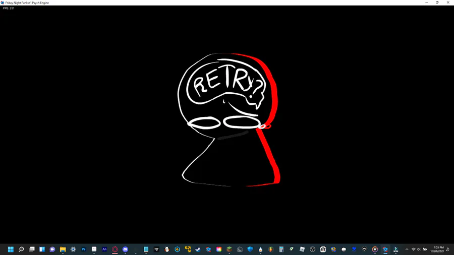Open the green lightning bolt taskbar icon

(x=292, y=249)
